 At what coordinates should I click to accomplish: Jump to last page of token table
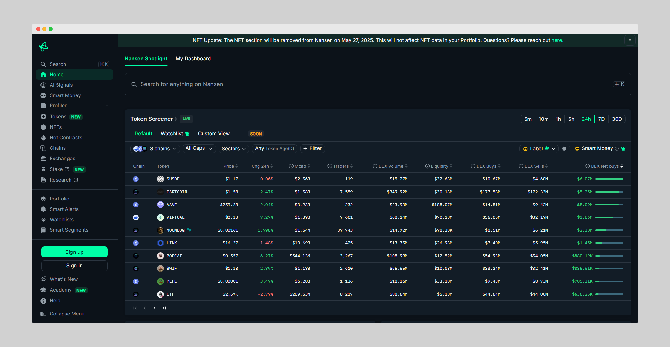(x=164, y=308)
